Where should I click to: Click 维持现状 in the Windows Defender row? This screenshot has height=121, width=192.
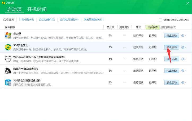pyautogui.click(x=138, y=59)
